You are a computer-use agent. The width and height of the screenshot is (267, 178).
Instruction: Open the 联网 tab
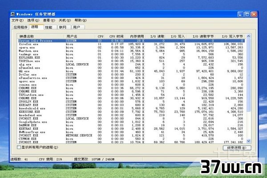[x=64, y=27]
